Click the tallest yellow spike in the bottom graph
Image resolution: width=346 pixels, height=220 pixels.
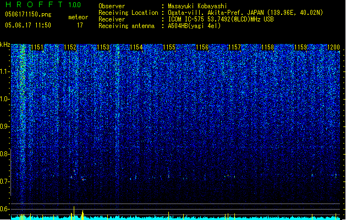[74, 213]
